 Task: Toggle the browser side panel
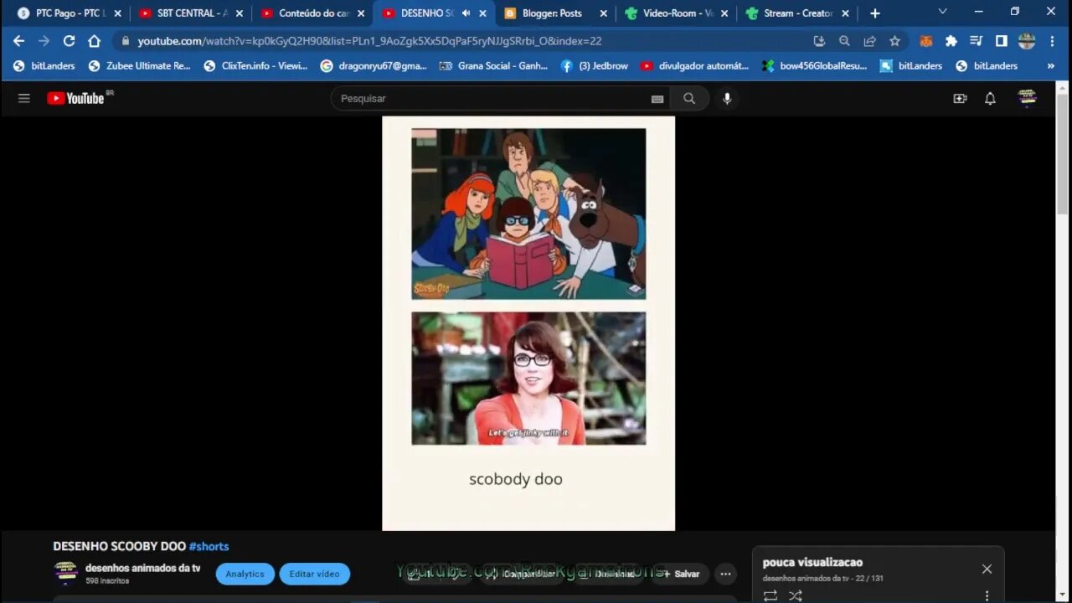pos(1001,41)
